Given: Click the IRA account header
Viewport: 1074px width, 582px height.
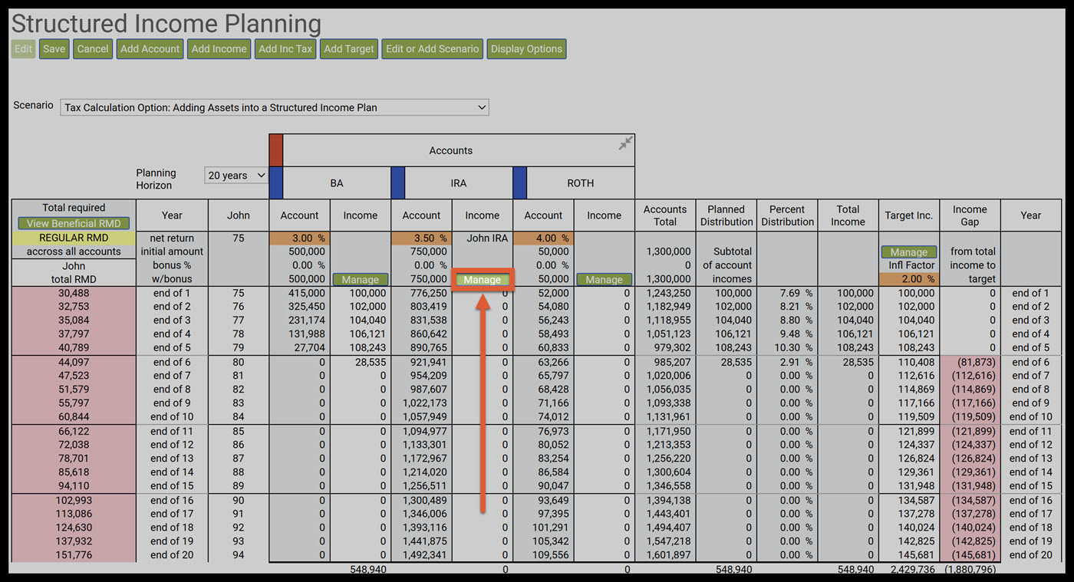Looking at the screenshot, I should tap(458, 183).
